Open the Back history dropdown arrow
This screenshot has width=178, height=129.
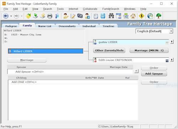pyautogui.click(x=11, y=16)
